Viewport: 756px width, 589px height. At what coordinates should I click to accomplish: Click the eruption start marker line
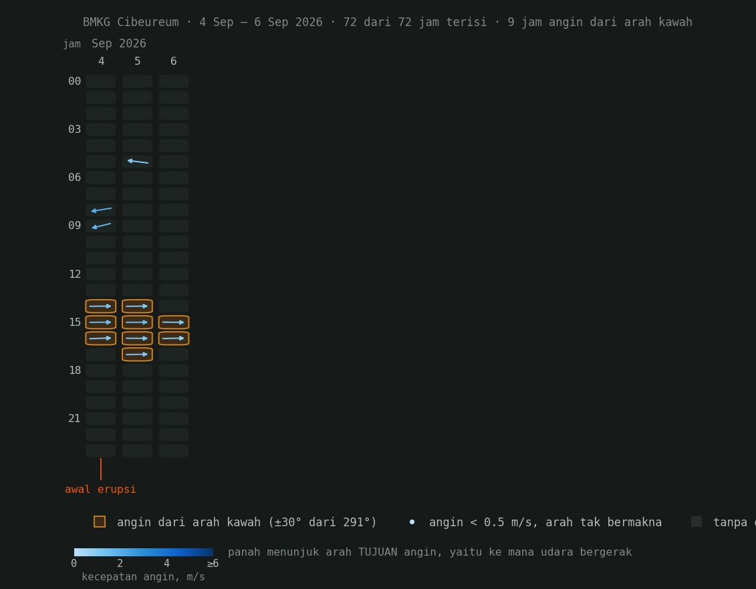101,469
